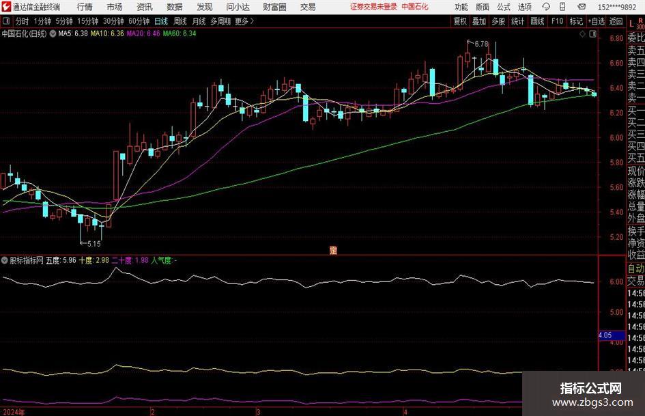Click the 十度: 2.98 indicator value

tap(94, 260)
